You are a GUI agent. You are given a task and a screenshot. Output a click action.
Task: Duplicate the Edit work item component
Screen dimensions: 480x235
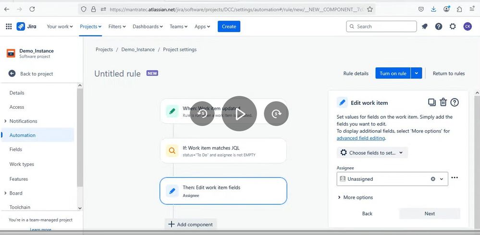click(431, 102)
